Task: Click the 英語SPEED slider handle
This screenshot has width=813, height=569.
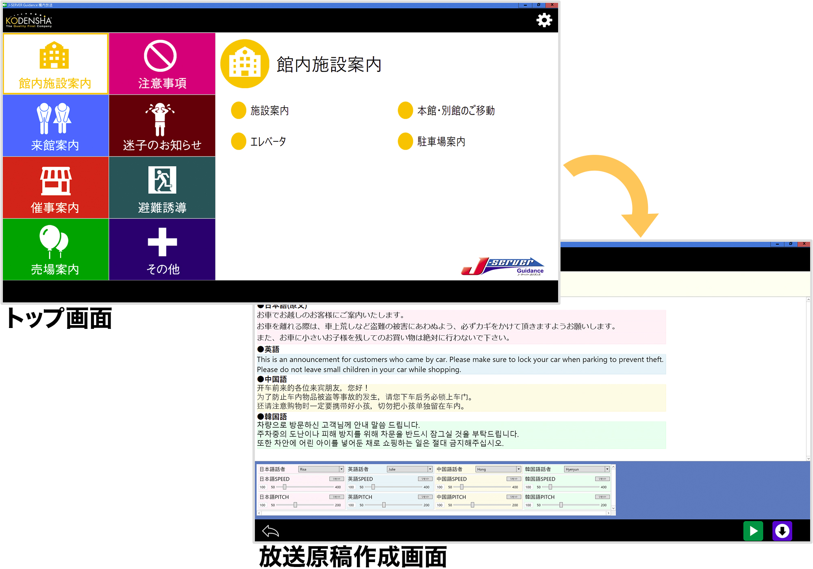Action: tap(373, 487)
